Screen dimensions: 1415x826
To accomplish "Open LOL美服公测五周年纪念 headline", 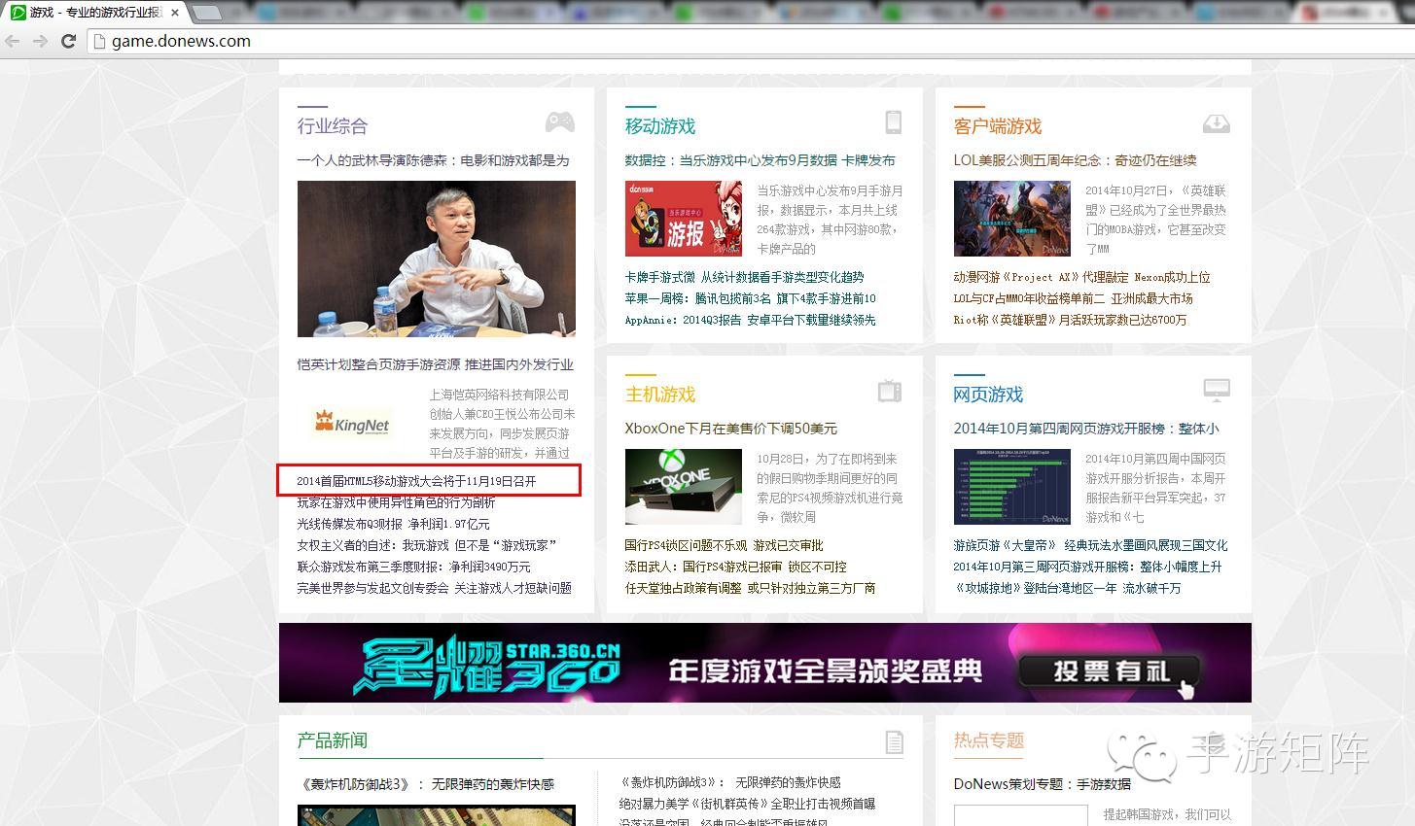I will [1076, 160].
